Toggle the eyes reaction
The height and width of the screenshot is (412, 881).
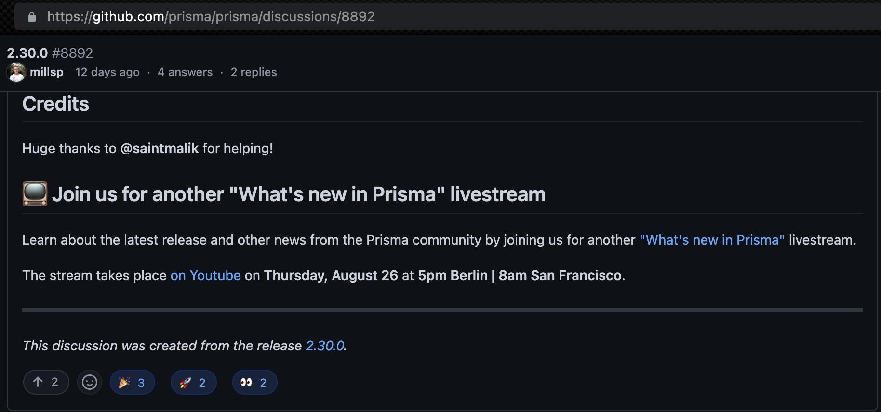point(254,382)
